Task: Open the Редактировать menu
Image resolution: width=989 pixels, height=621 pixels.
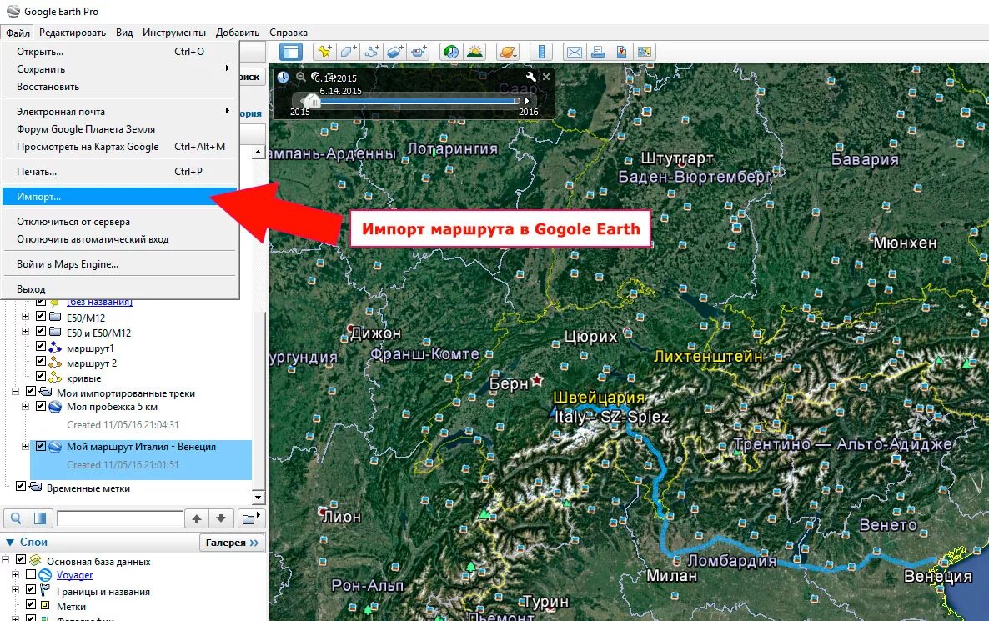Action: coord(73,33)
